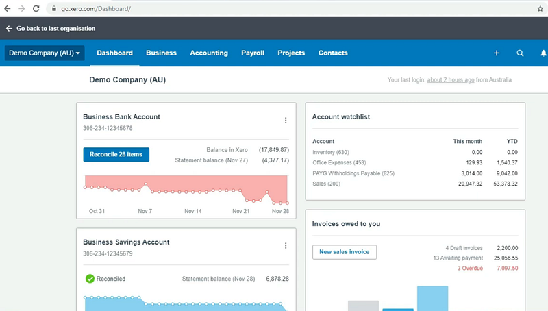Open notifications bell icon
This screenshot has width=548, height=311.
tap(543, 53)
